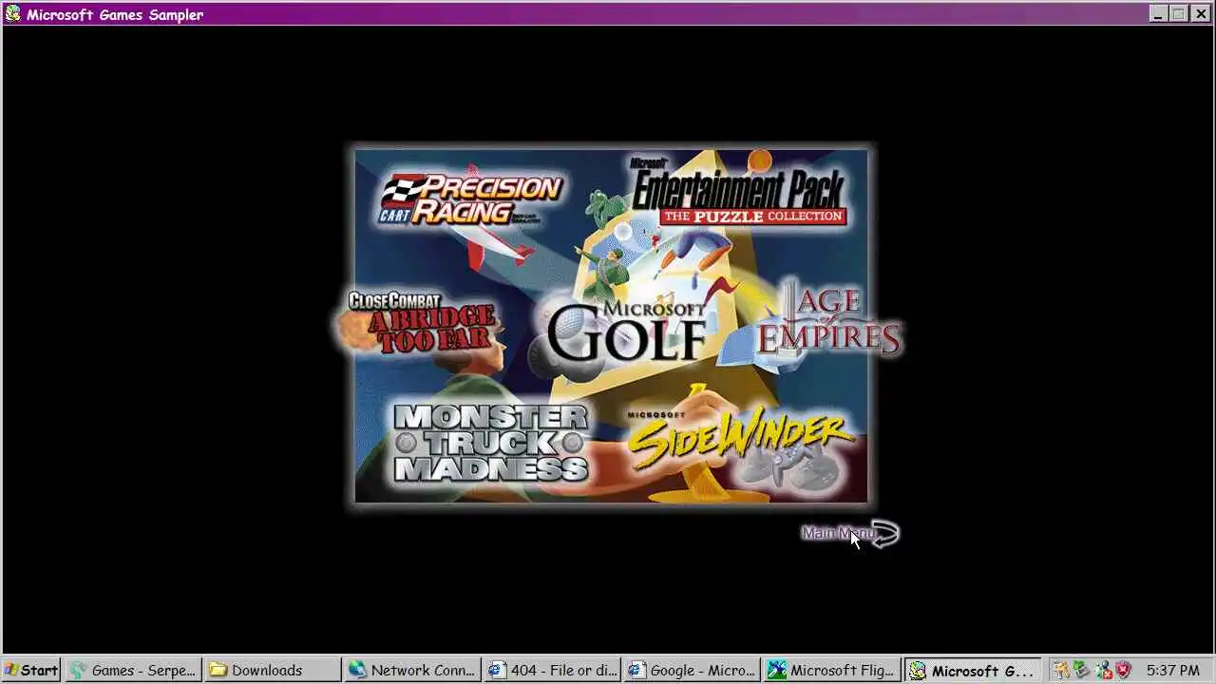Image resolution: width=1216 pixels, height=684 pixels.
Task: Open the Windows Start button
Action: tap(30, 670)
